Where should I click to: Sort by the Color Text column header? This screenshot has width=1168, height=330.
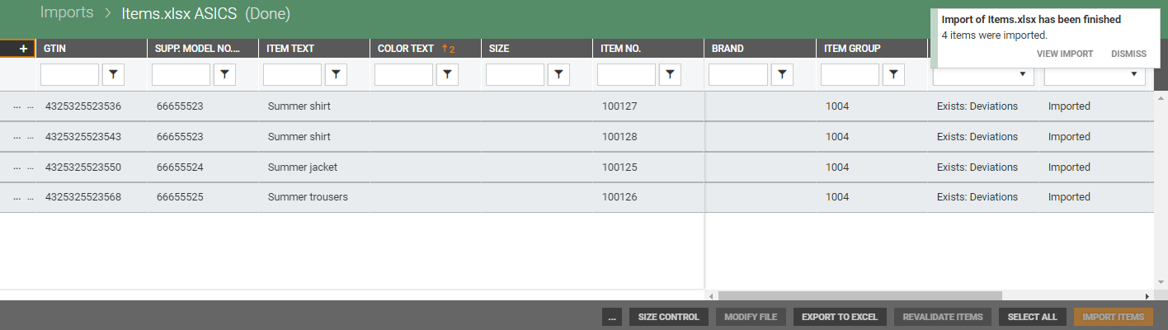pyautogui.click(x=406, y=49)
